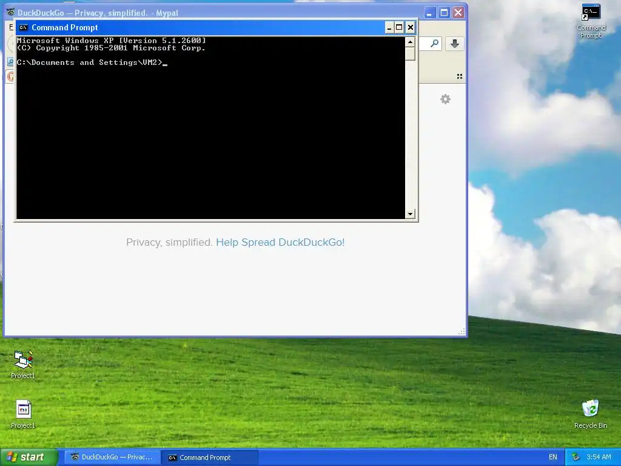Click the Command Prompt scrollbar thumb
Screen dimensions: 621x466
[x=410, y=54]
